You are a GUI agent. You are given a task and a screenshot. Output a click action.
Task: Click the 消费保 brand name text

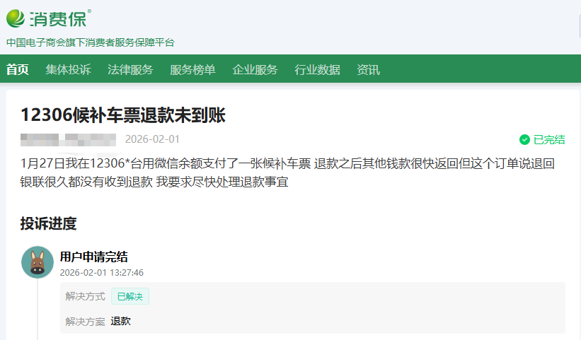[58, 18]
